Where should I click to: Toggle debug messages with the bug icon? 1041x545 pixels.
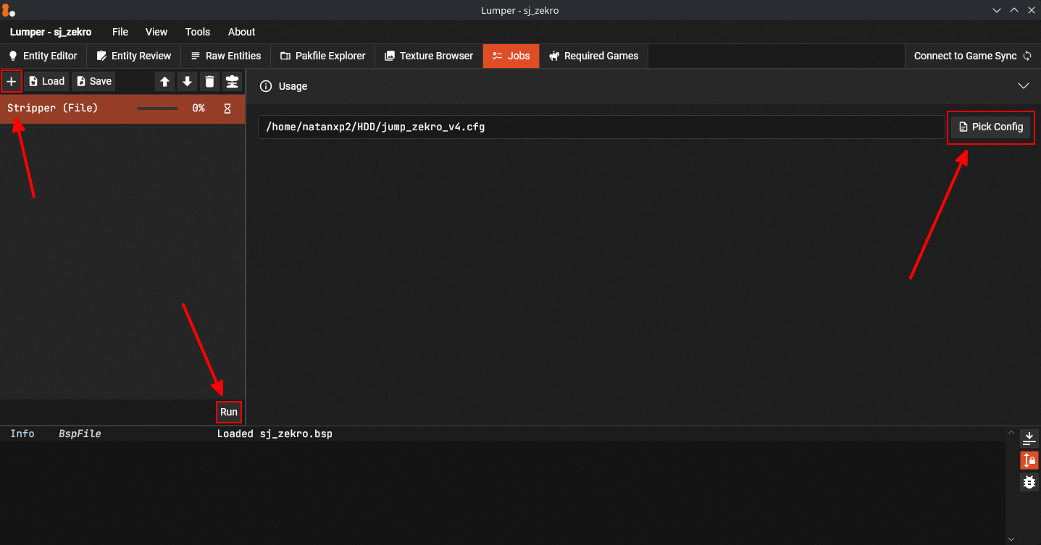point(1029,482)
